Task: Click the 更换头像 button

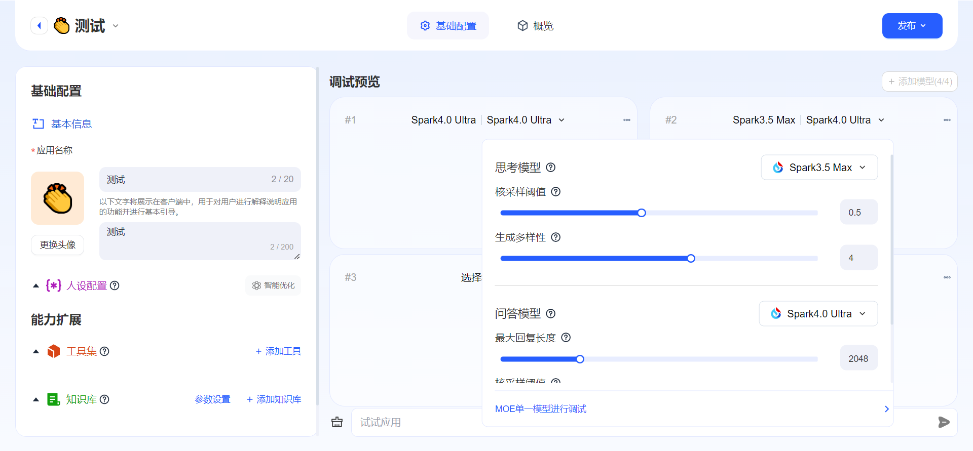Action: coord(57,245)
